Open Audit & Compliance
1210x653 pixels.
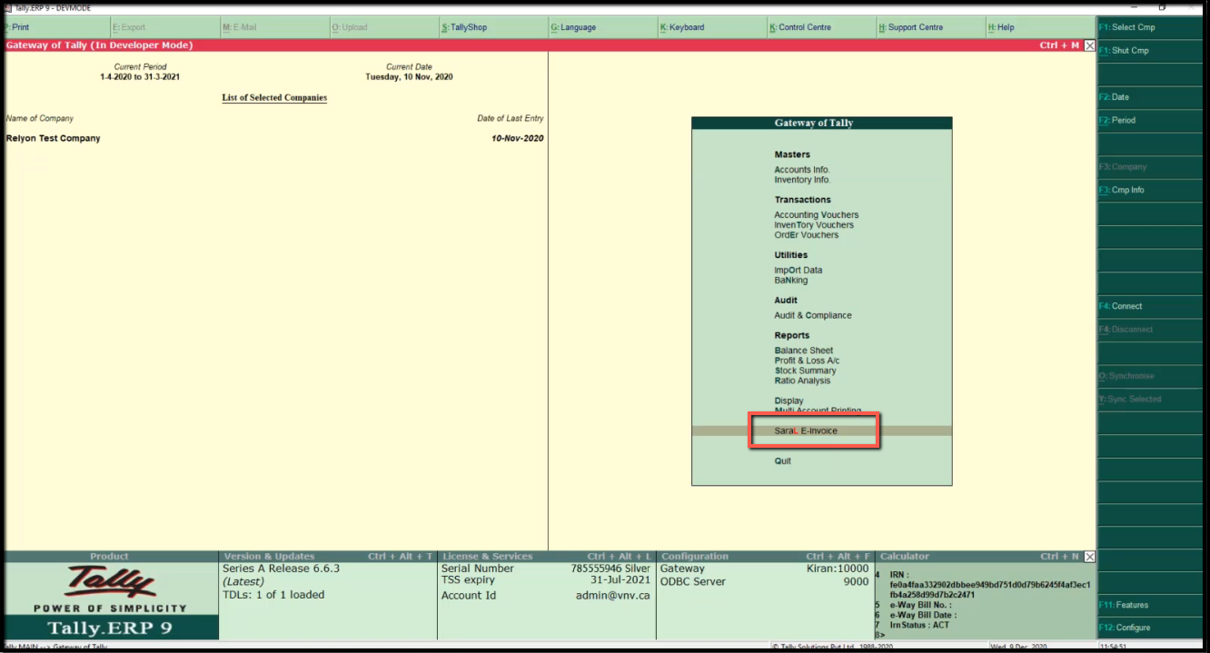[x=813, y=316]
